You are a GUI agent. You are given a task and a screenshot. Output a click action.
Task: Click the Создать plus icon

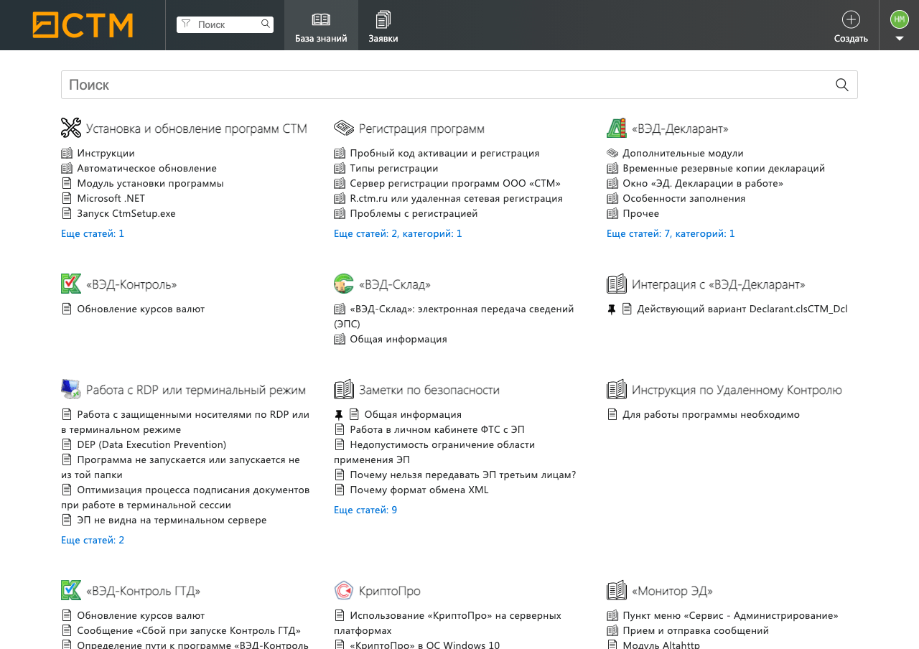[851, 19]
